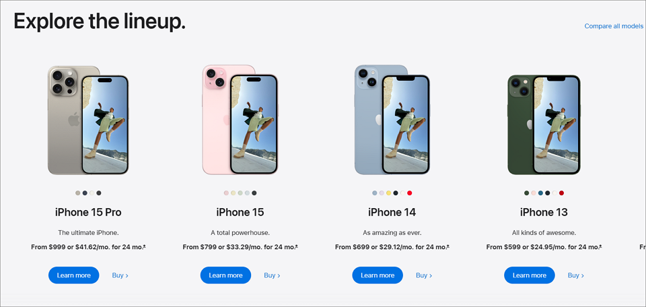The height and width of the screenshot is (307, 646).
Task: Select blue titanium swatch for iPhone 15 Pro
Action: pos(85,193)
